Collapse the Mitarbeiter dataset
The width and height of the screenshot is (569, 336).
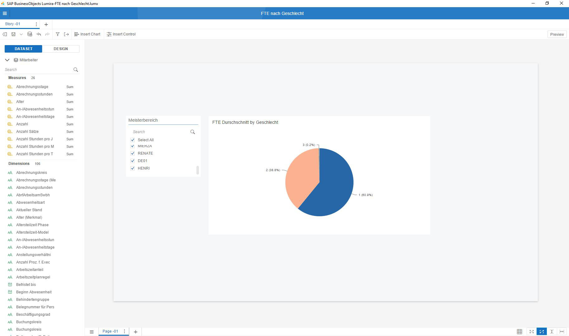click(x=7, y=60)
